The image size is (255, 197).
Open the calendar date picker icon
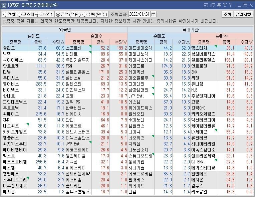(153, 14)
